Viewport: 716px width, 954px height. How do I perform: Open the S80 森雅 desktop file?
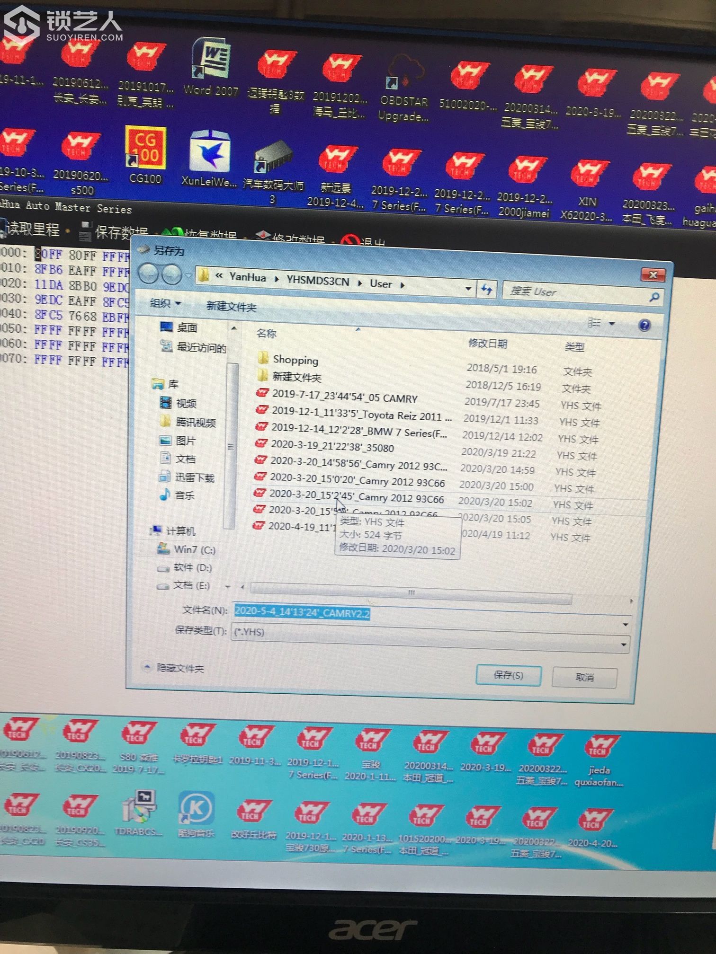(138, 748)
